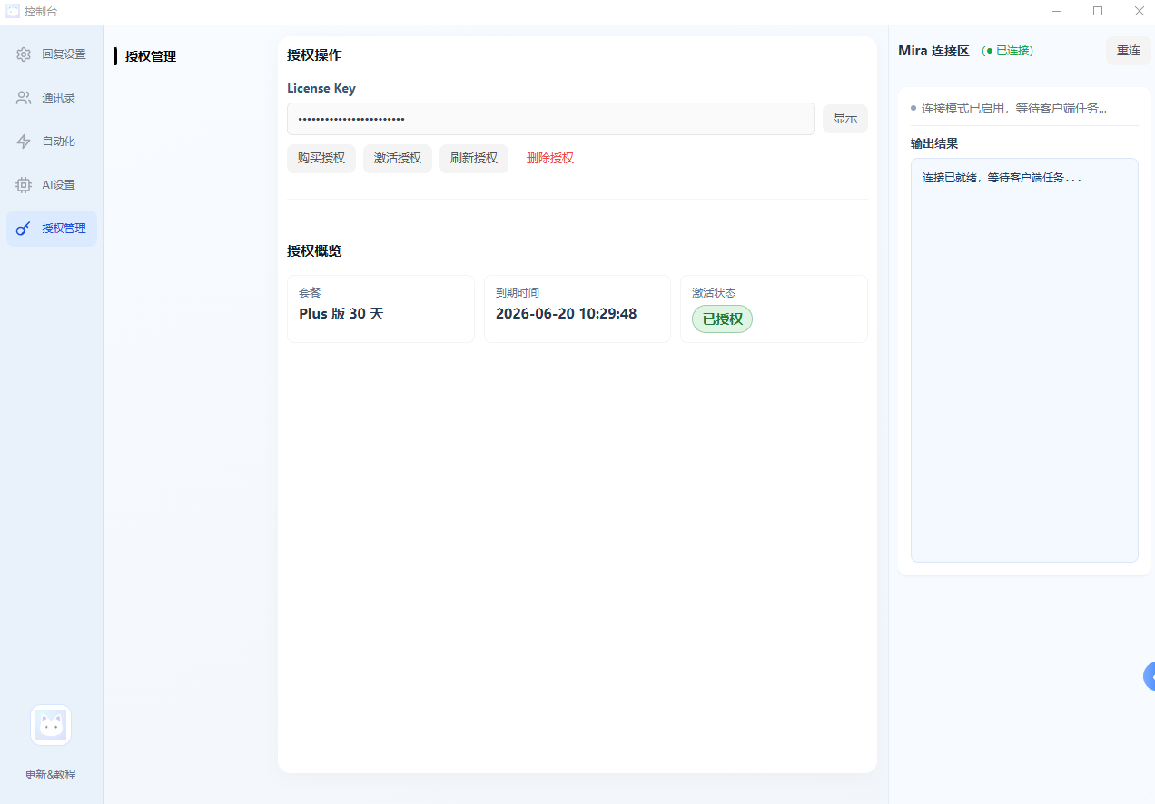
Task: Open the 通讯录 sidebar section
Action: (52, 98)
